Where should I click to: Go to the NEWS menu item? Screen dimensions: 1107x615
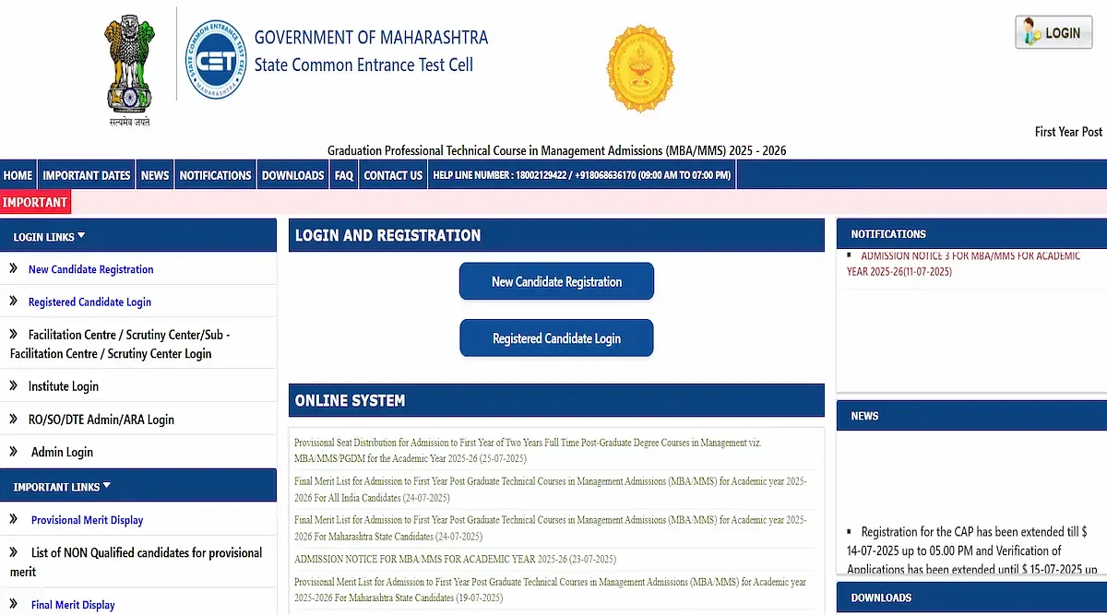click(x=155, y=175)
